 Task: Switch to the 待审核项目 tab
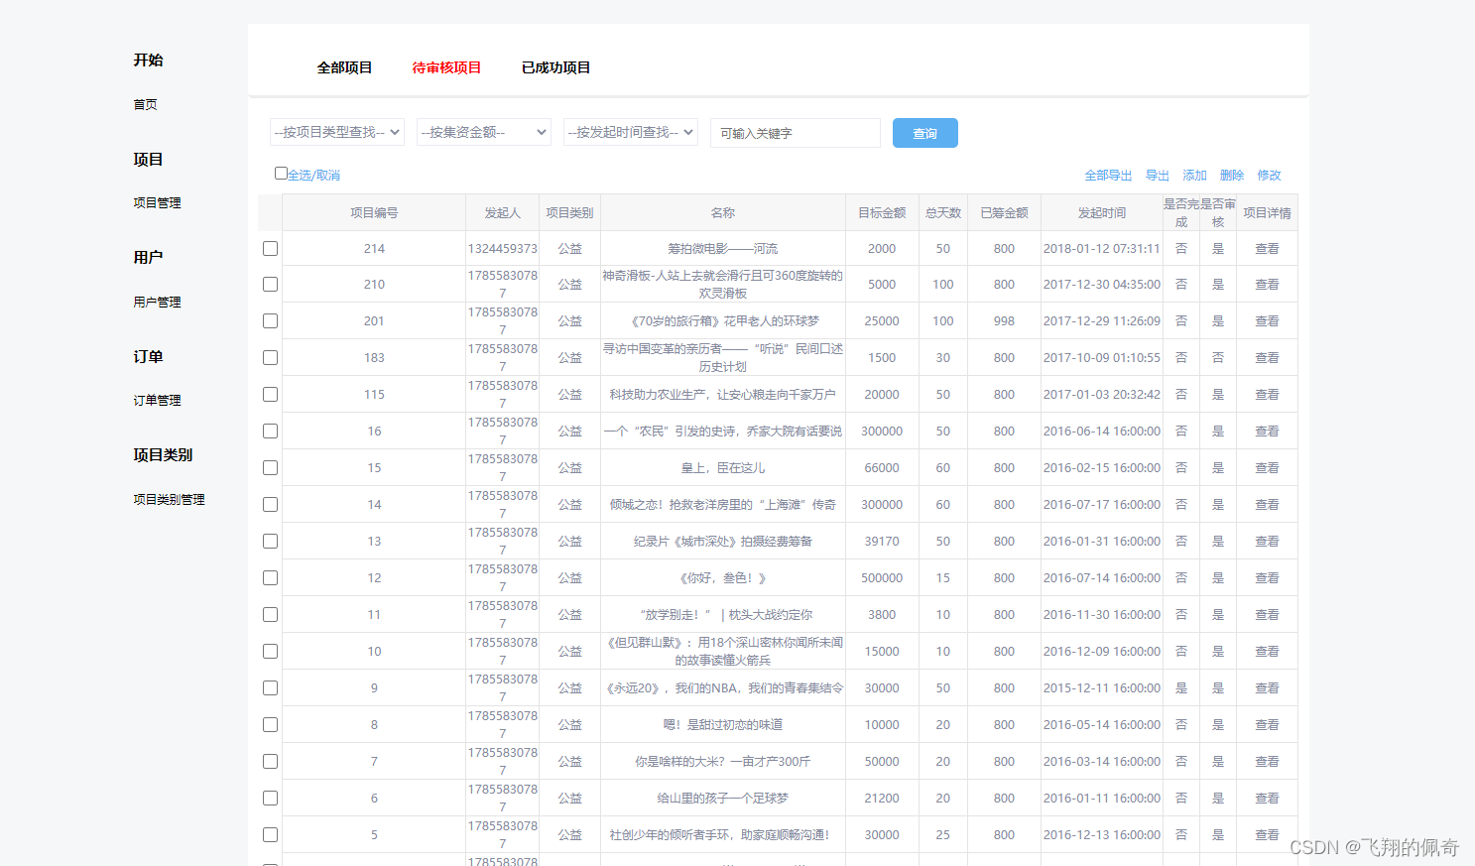click(446, 67)
